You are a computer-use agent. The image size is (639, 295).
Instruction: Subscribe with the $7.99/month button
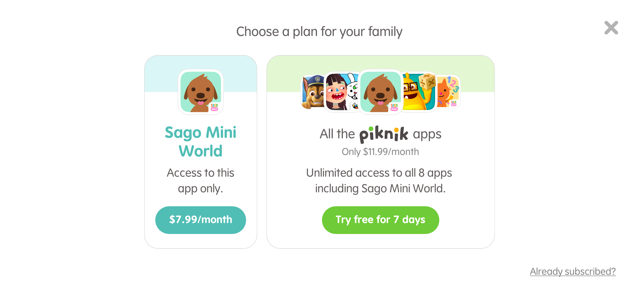201,220
